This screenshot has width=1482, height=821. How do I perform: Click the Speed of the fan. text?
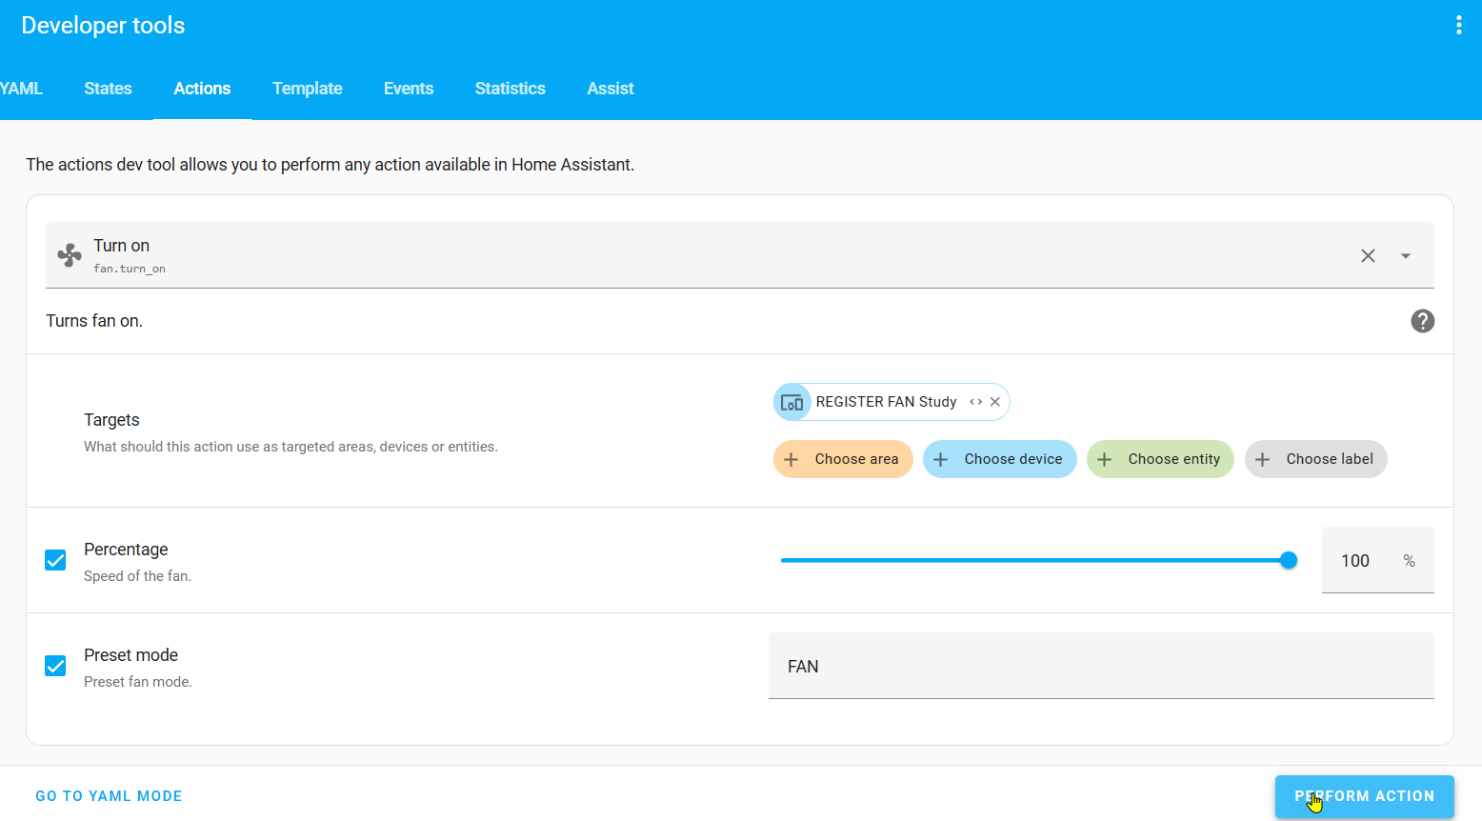point(137,576)
